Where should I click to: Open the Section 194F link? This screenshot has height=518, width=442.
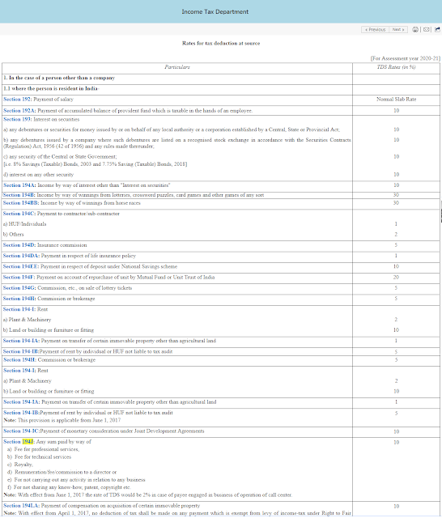(19, 277)
